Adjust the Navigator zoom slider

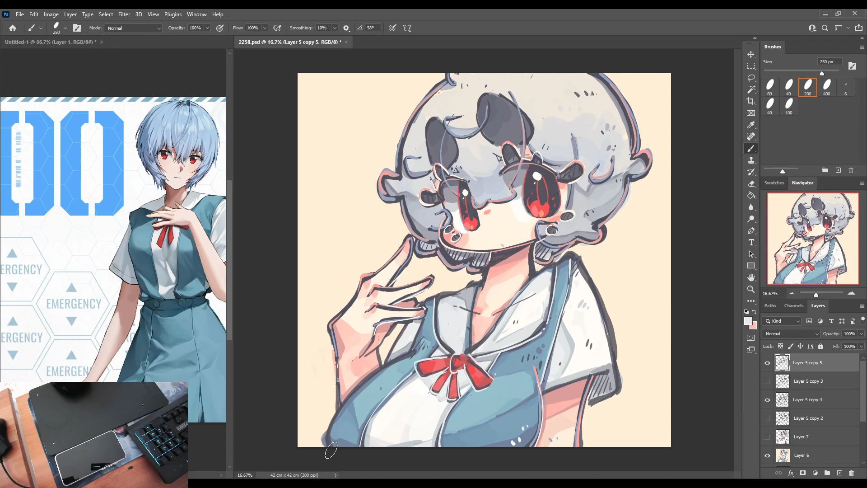[816, 295]
